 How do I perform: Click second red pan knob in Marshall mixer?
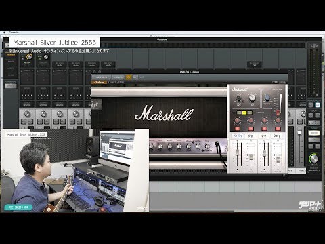[x=251, y=120]
